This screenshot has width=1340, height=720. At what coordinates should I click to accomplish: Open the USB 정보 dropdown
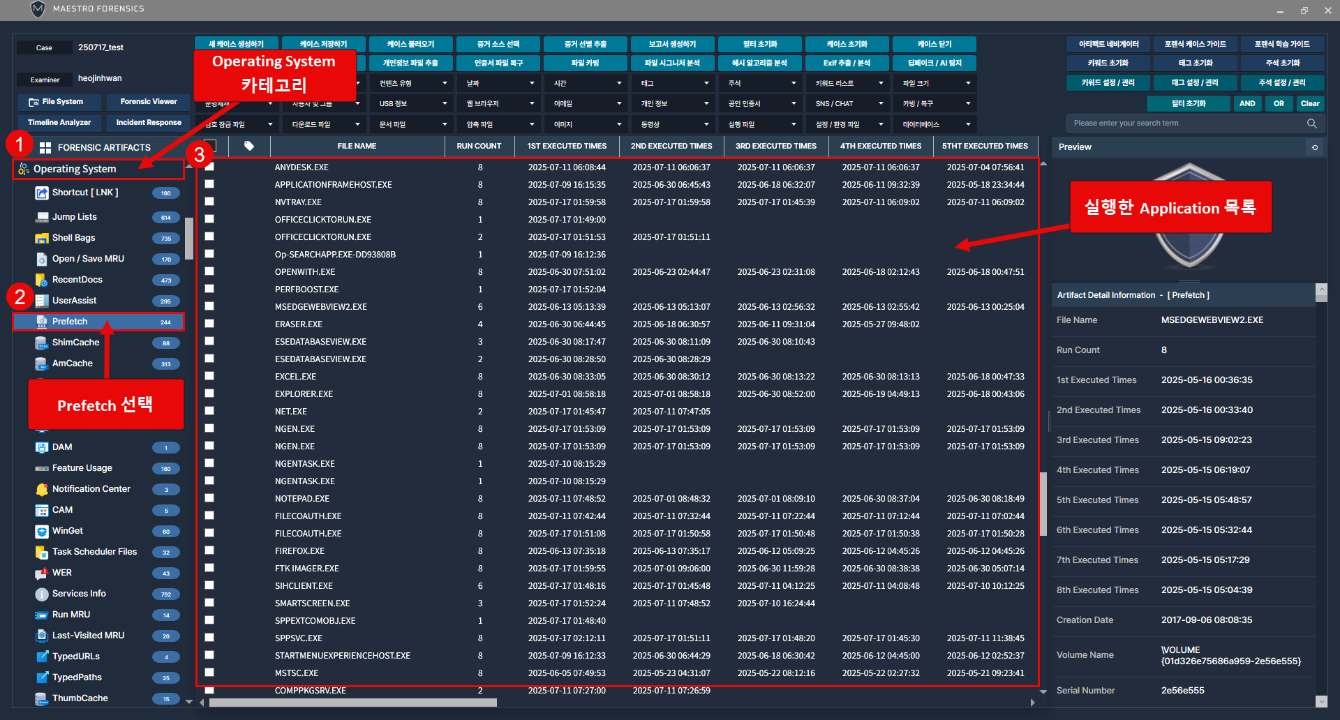[412, 103]
